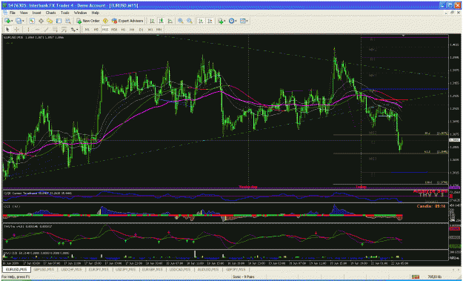Open the Strategy Tester icon
The height and width of the screenshot is (281, 463).
pos(68,21)
